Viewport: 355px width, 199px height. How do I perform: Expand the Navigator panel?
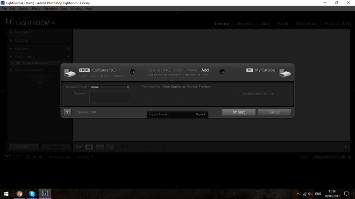[11, 32]
